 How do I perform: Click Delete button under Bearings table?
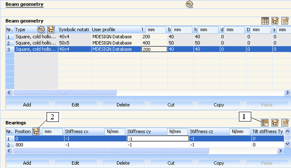(x=123, y=163)
